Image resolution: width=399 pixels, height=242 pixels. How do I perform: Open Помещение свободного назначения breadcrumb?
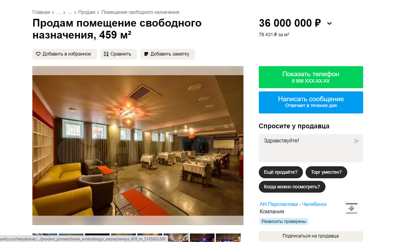(140, 12)
